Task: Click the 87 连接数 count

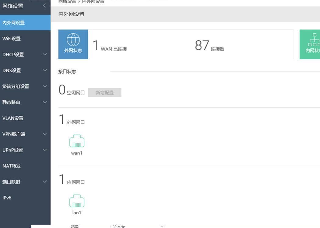Action: [210, 45]
